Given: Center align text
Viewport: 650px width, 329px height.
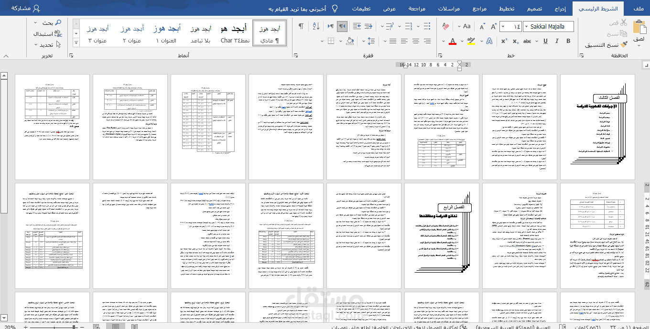Looking at the screenshot, I should [x=416, y=41].
